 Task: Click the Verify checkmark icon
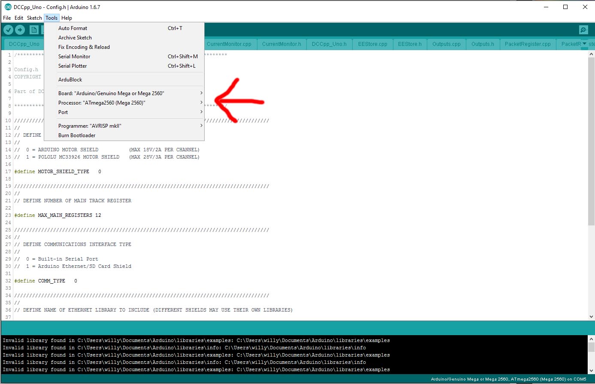coord(8,30)
